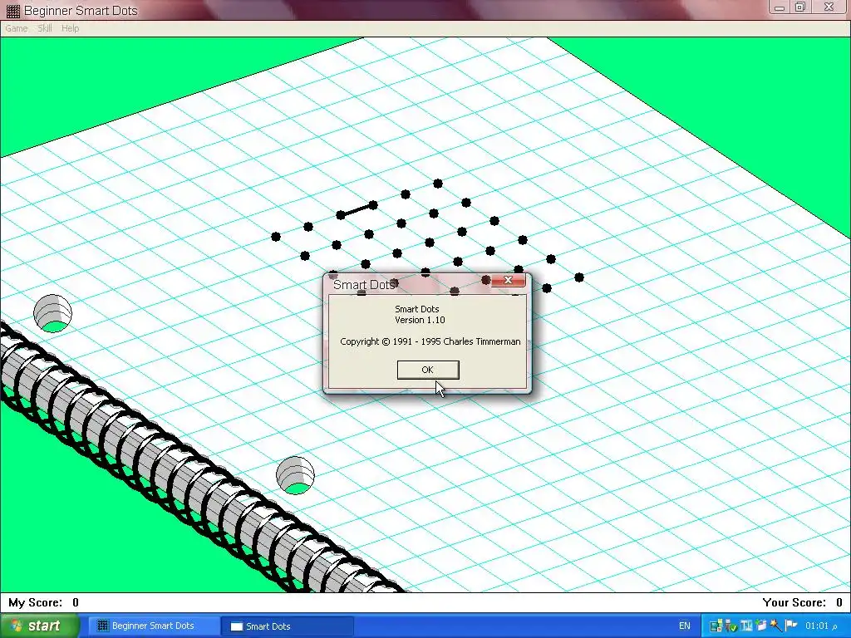Click the drawn line between two dots
Image resolution: width=851 pixels, height=638 pixels.
(x=357, y=210)
